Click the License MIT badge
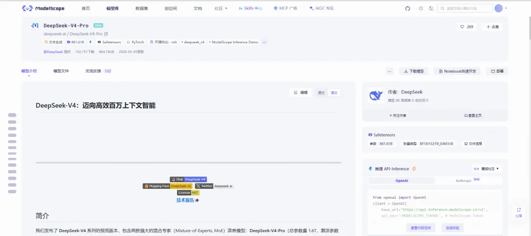The width and height of the screenshot is (531, 236). tap(188, 193)
